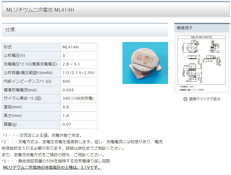Select the 公称電圧(V) row label
This screenshot has width=231, height=175.
[31, 56]
